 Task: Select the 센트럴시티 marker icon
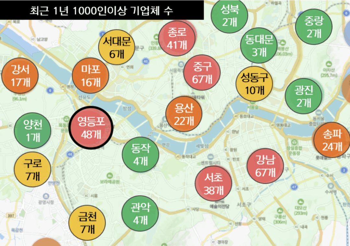(210, 157)
